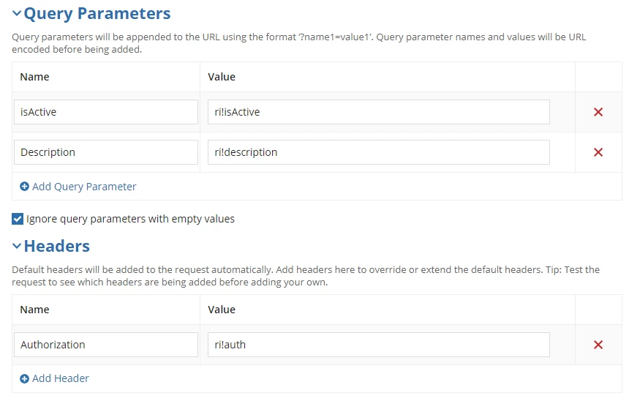Image resolution: width=629 pixels, height=404 pixels.
Task: Click the Headers section heading
Action: click(x=57, y=246)
